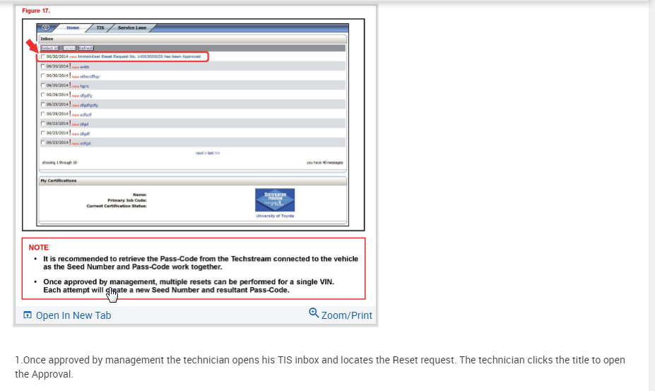This screenshot has height=391, width=655.
Task: Select the Service Lane tab in the figure
Action: (x=132, y=28)
